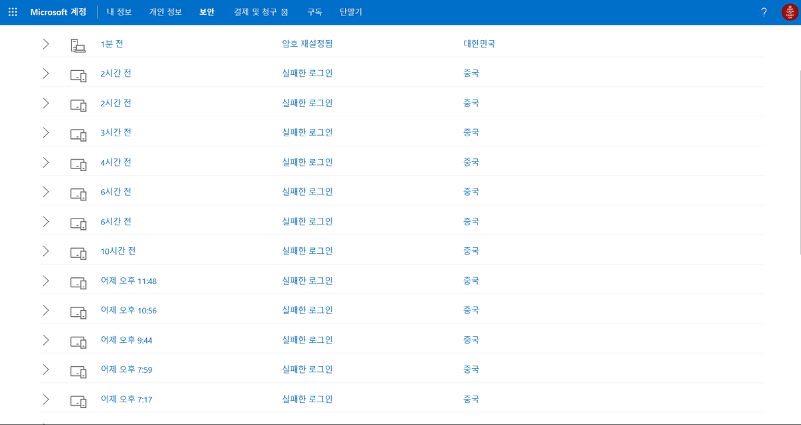
Task: Click '실패한 로그인' in the 10시간 전 row
Action: click(x=307, y=251)
